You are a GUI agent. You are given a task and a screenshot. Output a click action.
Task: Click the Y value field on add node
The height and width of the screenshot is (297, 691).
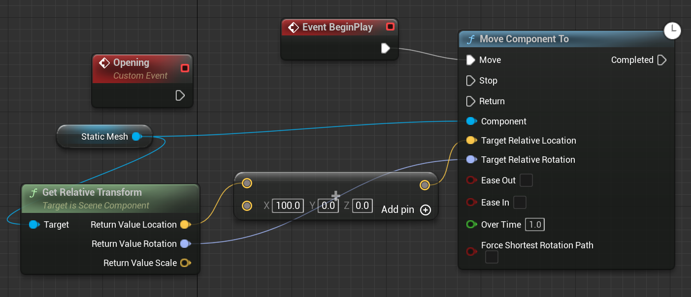coord(328,206)
